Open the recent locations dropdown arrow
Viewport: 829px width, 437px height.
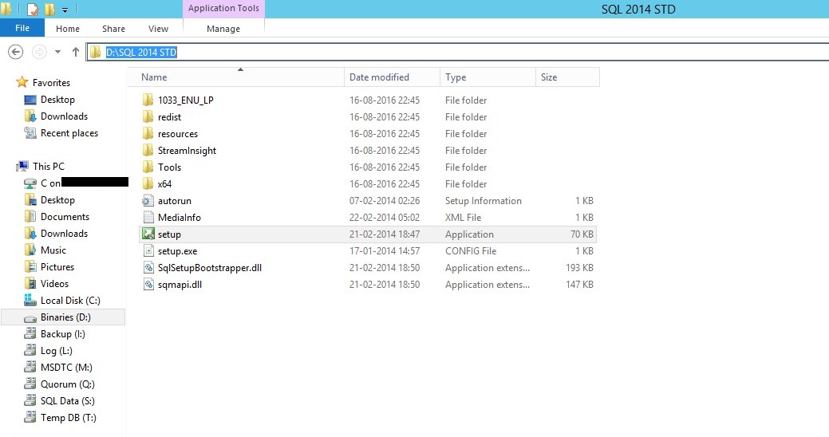pos(57,52)
